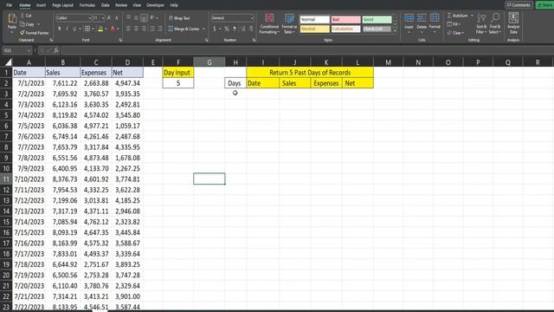
Task: Apply cell borders
Action: coord(87,29)
